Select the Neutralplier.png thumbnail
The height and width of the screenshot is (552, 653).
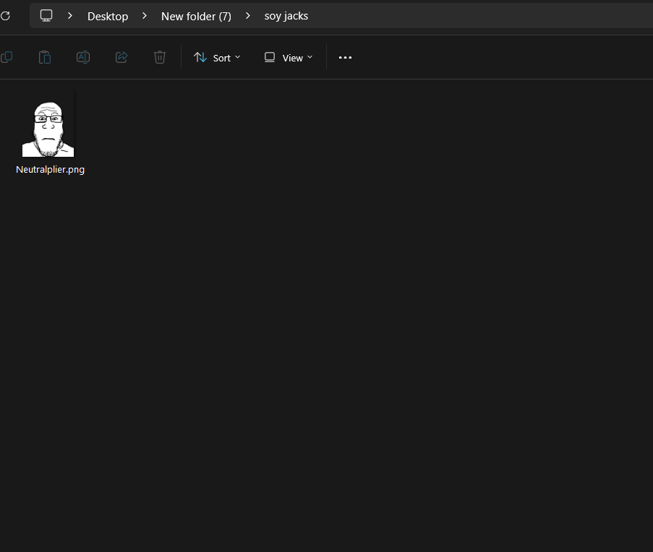[48, 129]
